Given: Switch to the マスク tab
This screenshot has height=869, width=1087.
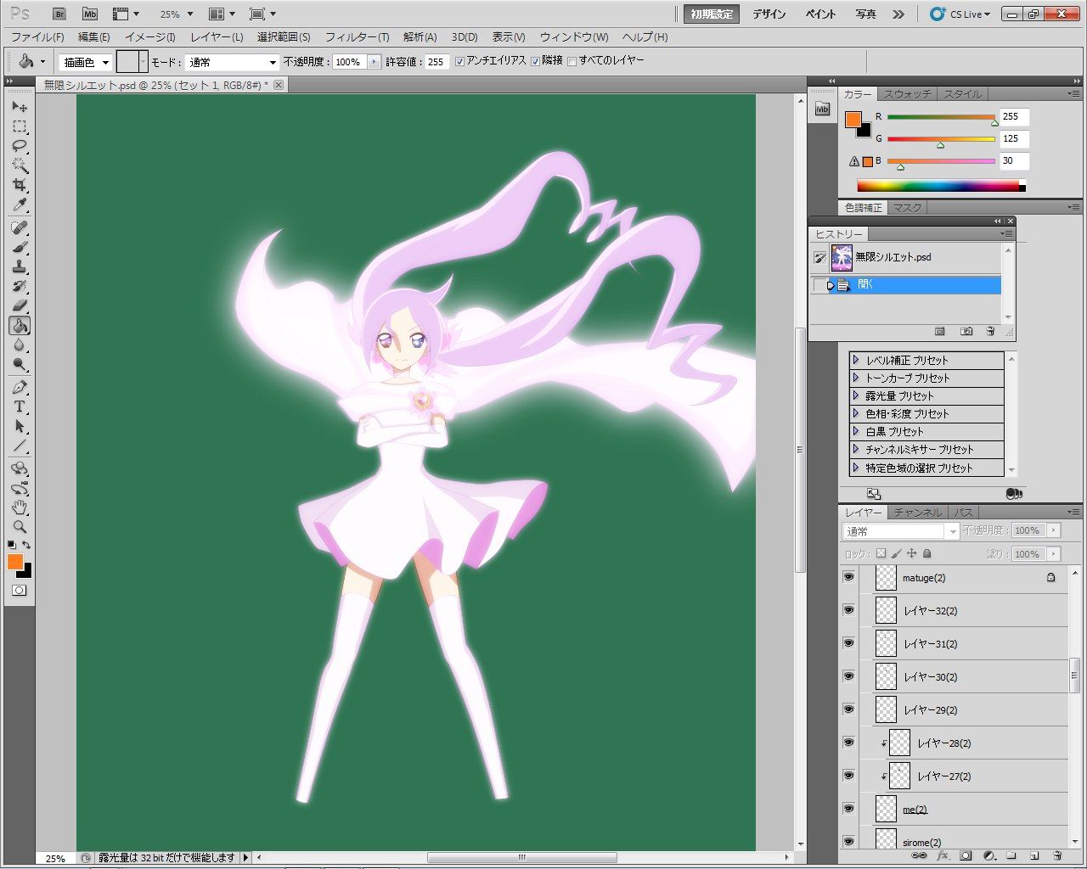Looking at the screenshot, I should 906,208.
